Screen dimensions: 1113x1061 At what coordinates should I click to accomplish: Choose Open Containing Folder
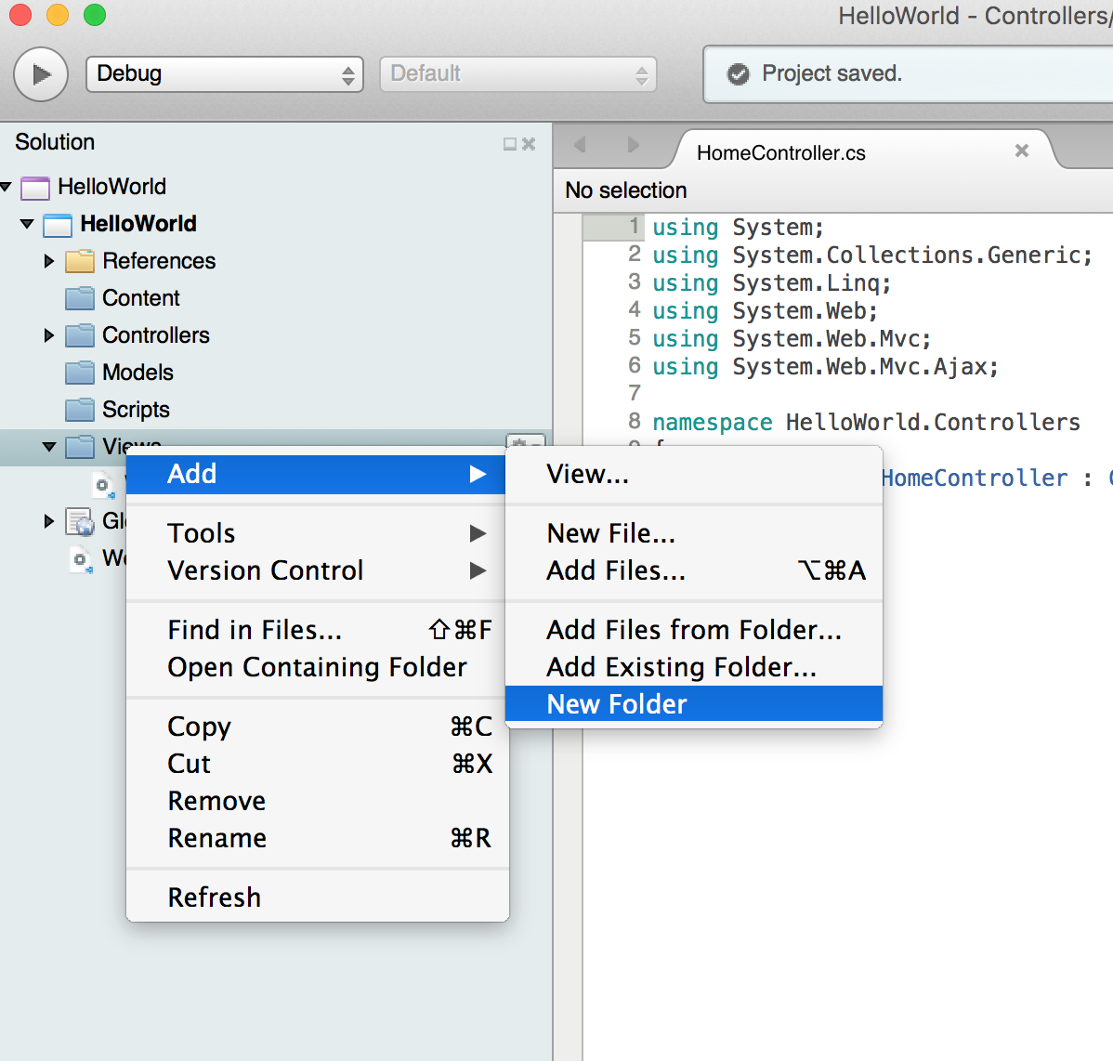(316, 667)
